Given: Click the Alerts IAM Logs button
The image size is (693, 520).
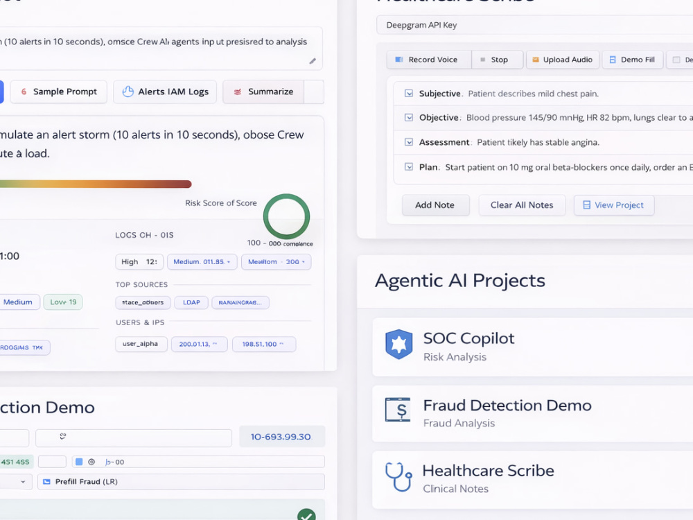Looking at the screenshot, I should click(x=165, y=92).
